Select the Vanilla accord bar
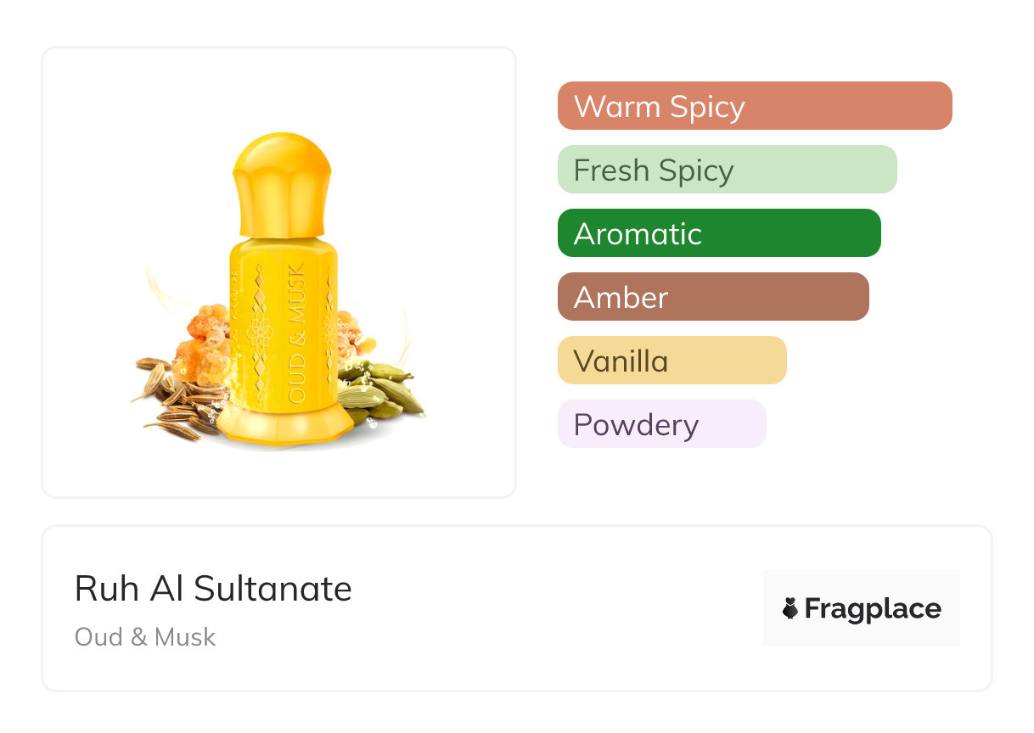The image size is (1034, 733). pos(672,361)
